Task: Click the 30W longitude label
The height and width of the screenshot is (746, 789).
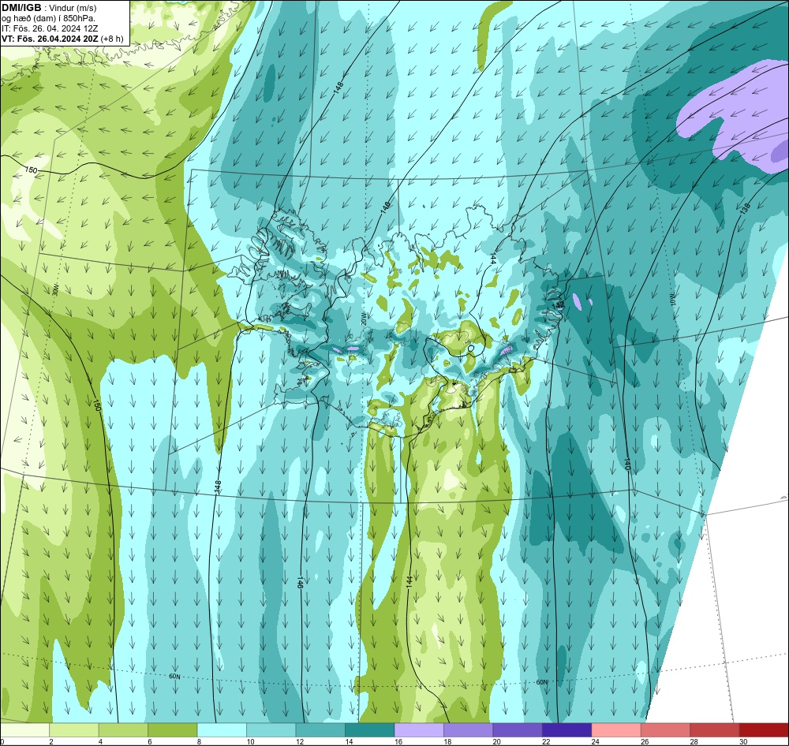Action: pos(55,290)
